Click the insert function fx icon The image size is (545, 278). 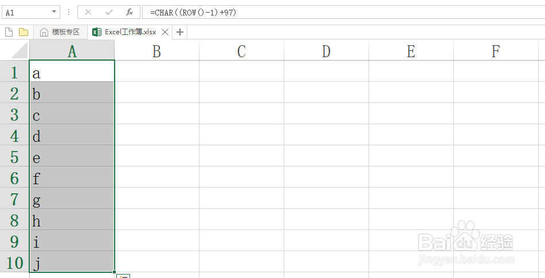pyautogui.click(x=130, y=13)
